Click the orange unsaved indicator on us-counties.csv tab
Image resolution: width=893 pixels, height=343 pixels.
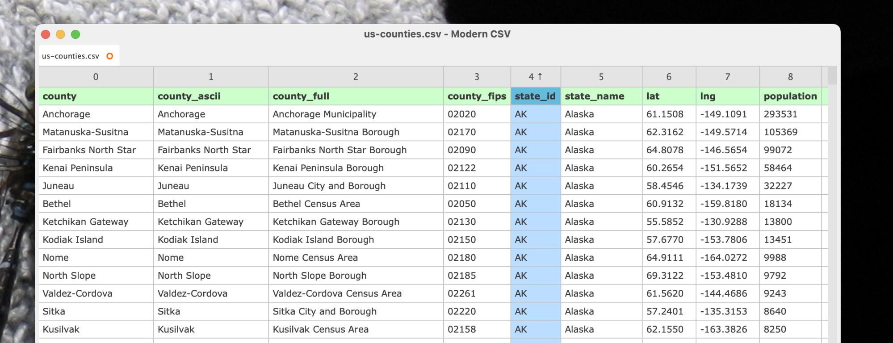click(x=109, y=56)
